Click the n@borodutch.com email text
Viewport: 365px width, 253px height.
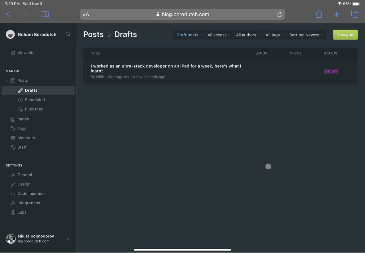pos(34,241)
